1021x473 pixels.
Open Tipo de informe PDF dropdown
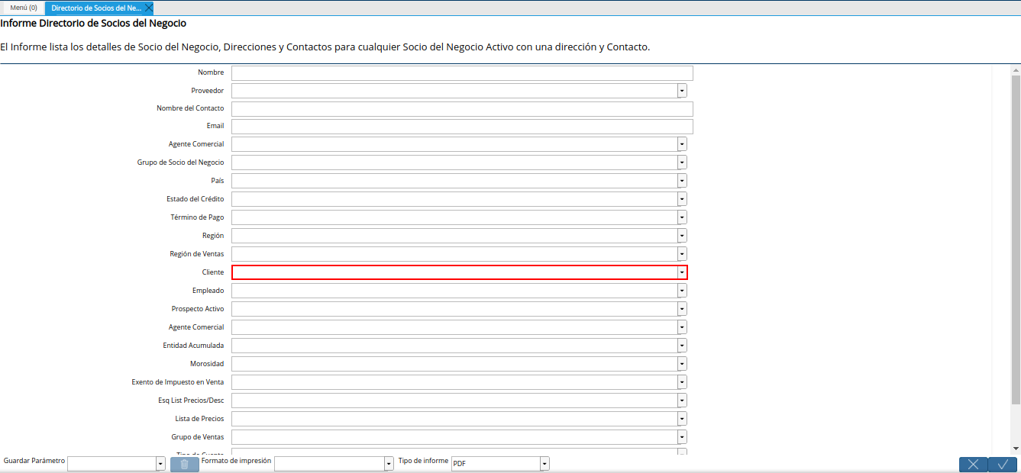[x=544, y=464]
